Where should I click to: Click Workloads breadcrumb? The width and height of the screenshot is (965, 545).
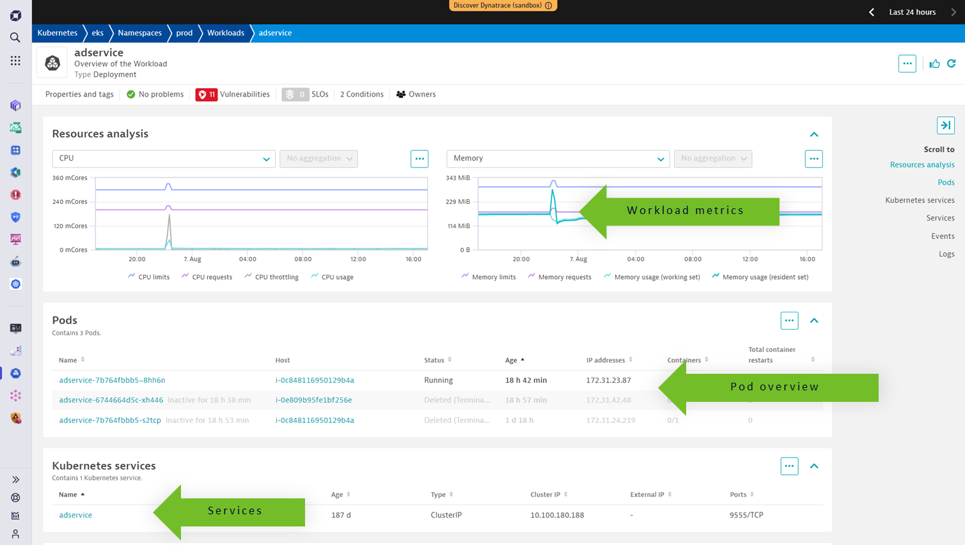226,33
